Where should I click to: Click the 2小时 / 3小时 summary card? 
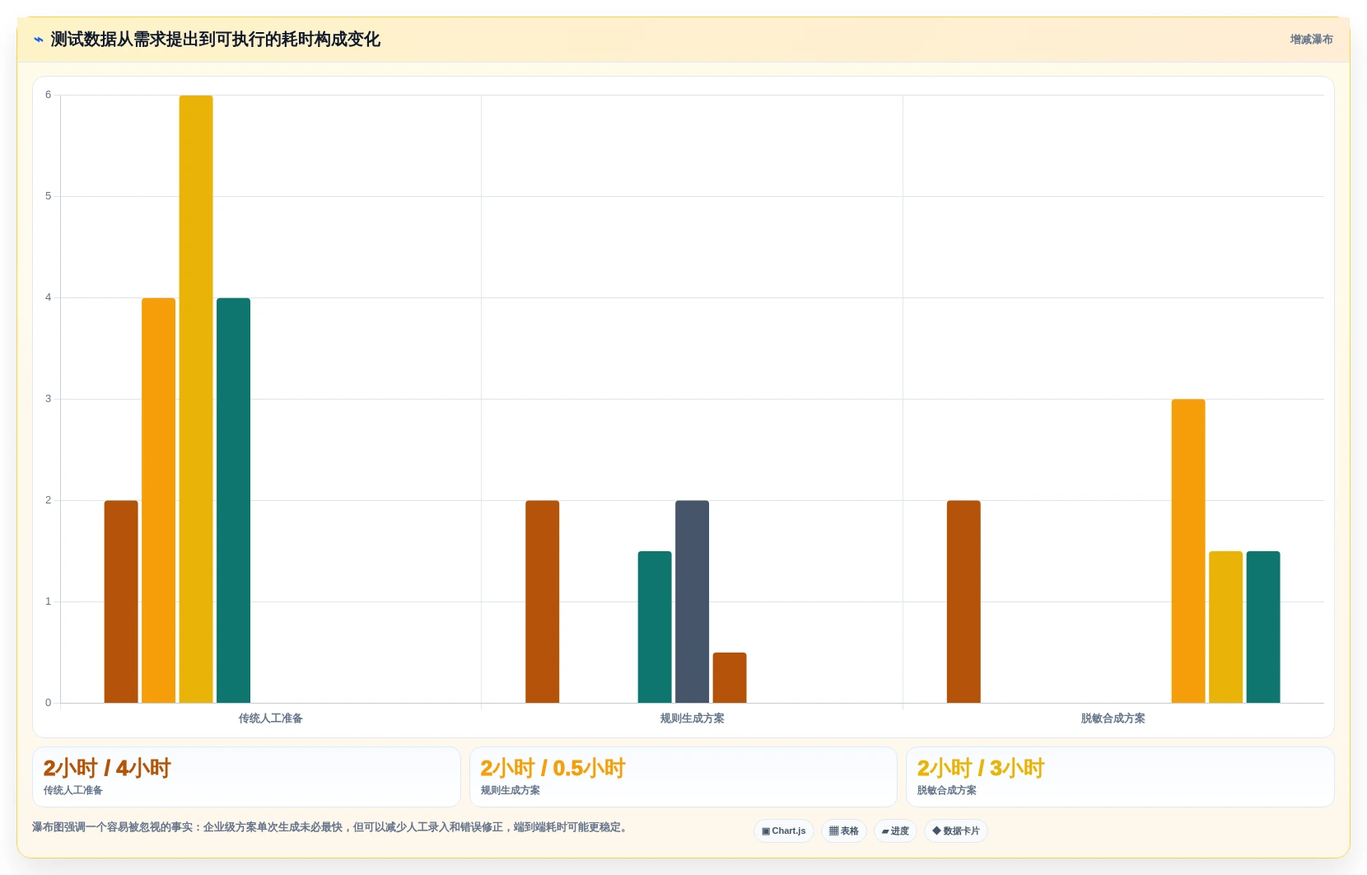tap(1120, 777)
